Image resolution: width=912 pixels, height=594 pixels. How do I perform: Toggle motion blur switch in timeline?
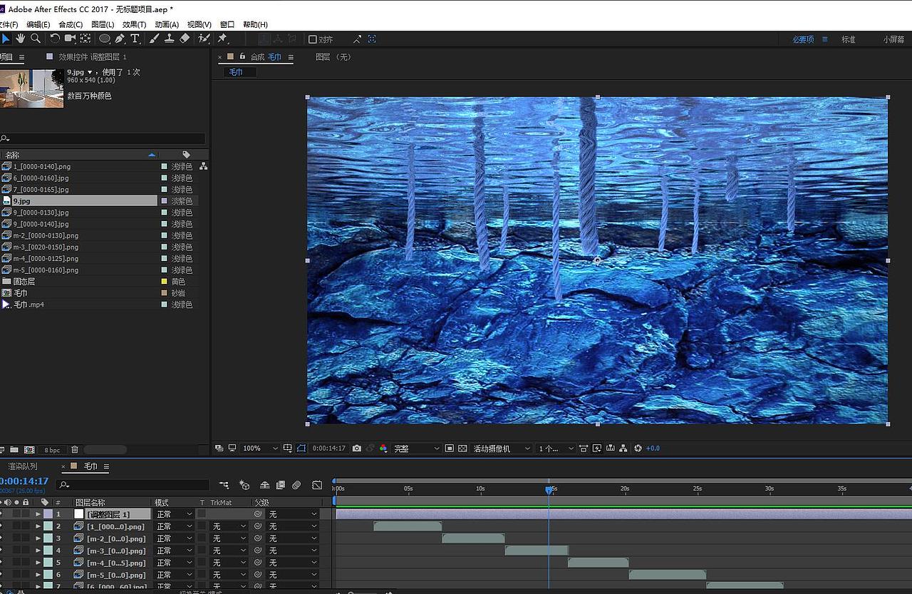pos(296,485)
